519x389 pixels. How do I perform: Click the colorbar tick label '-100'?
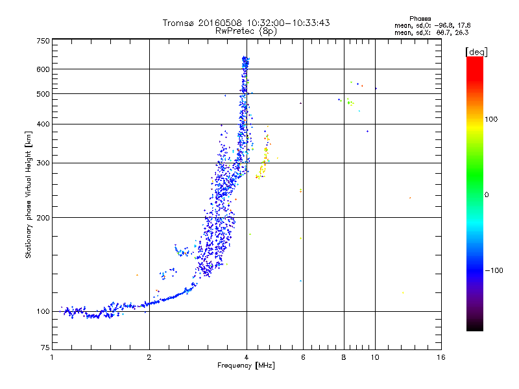point(494,270)
